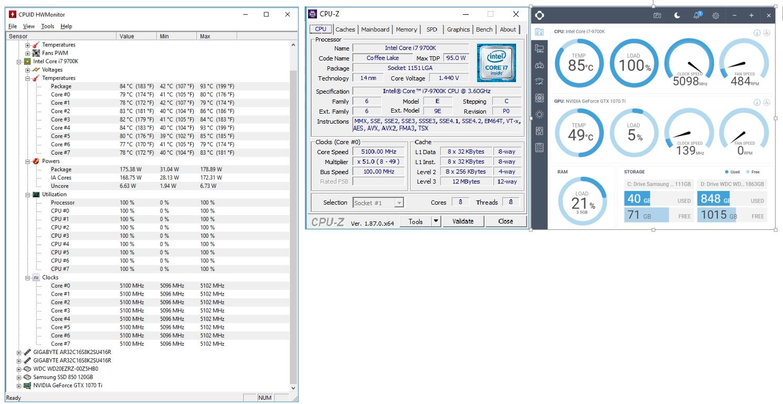Switch to the Graphics tab

[x=459, y=29]
